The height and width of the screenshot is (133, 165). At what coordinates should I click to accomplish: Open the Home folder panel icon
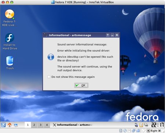10,125
